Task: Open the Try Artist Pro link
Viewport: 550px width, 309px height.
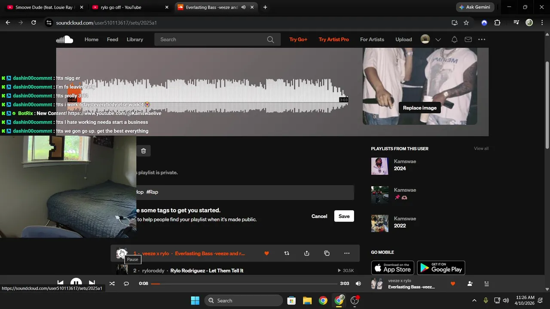Action: [334, 39]
